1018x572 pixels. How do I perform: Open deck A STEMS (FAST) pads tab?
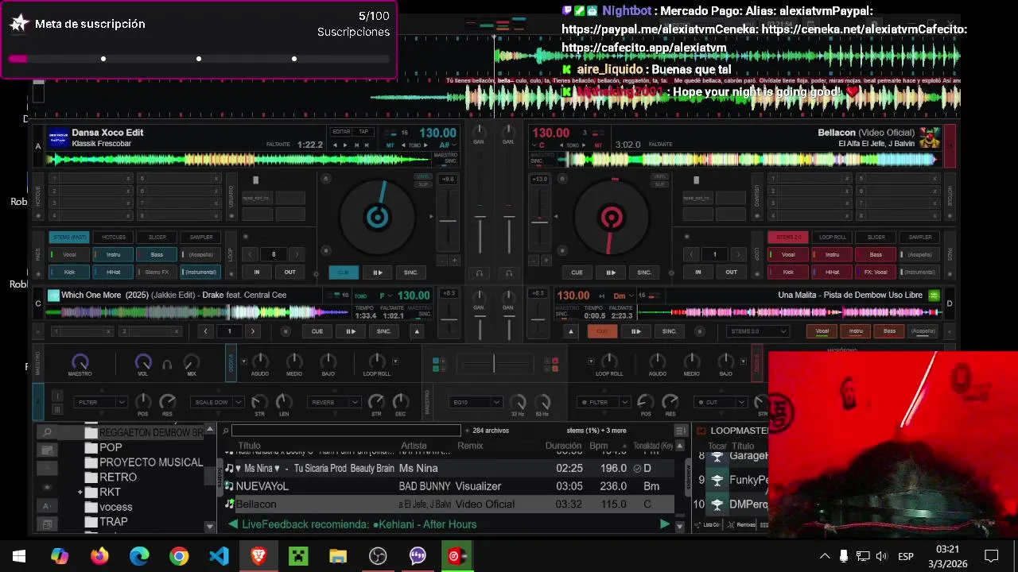click(x=69, y=237)
